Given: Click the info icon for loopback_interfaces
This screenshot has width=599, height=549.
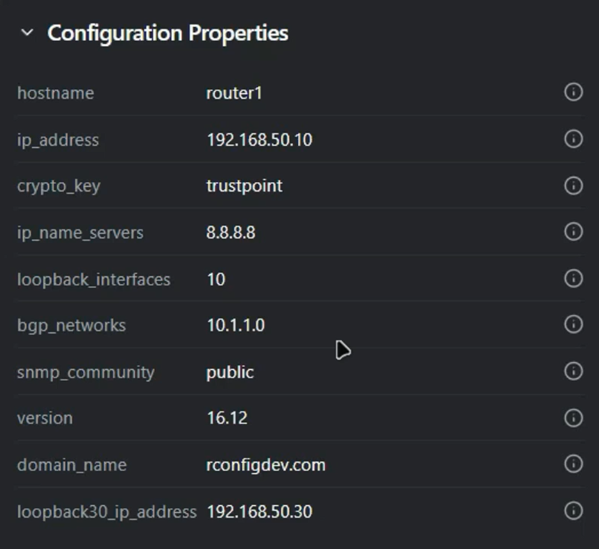Looking at the screenshot, I should [573, 279].
